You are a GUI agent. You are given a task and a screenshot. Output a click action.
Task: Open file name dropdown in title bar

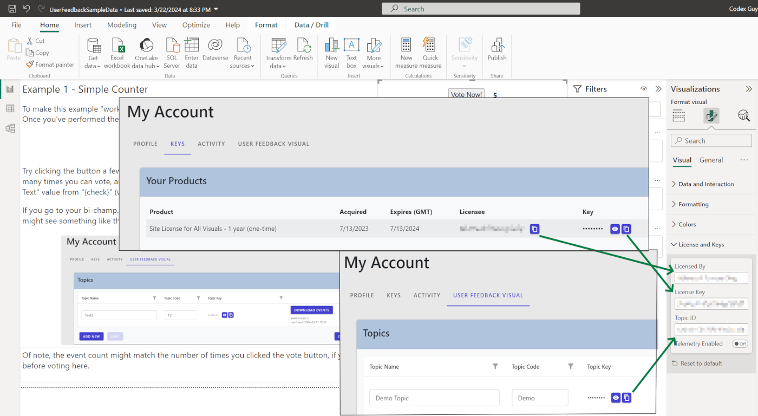216,9
